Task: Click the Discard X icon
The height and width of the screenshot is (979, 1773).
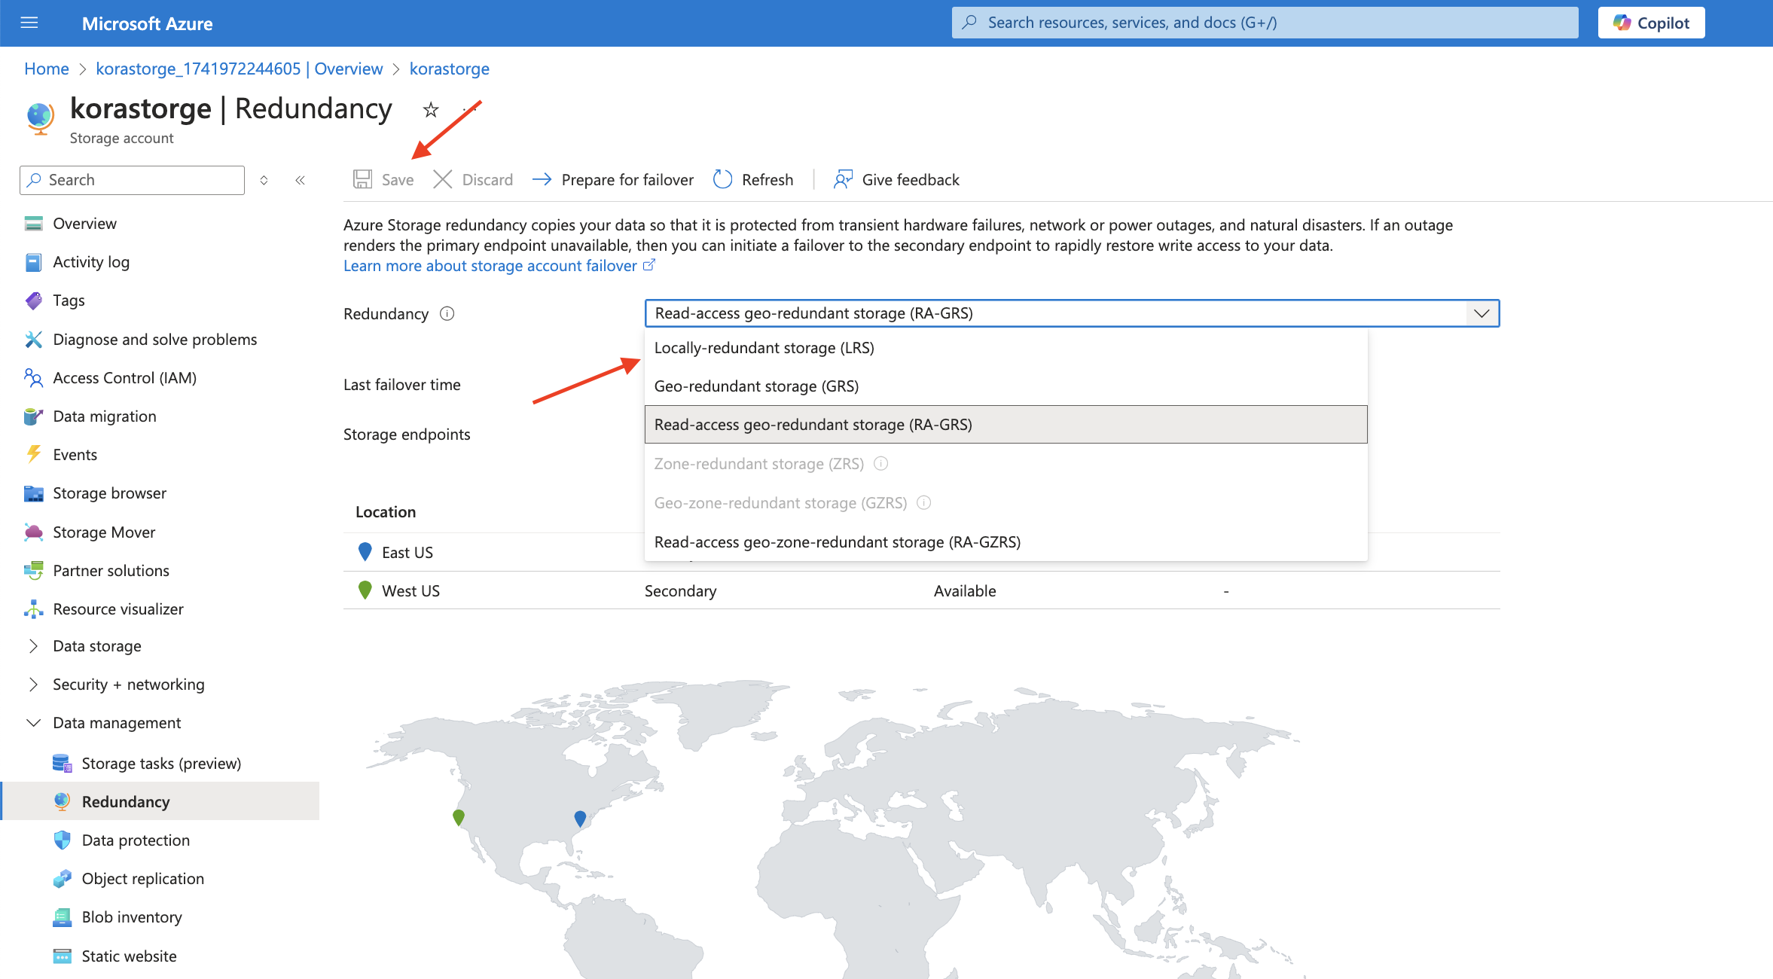Action: pos(443,179)
